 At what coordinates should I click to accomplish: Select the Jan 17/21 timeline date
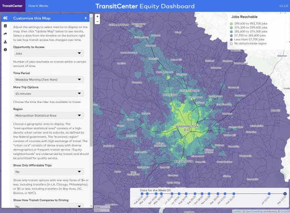coord(225,193)
